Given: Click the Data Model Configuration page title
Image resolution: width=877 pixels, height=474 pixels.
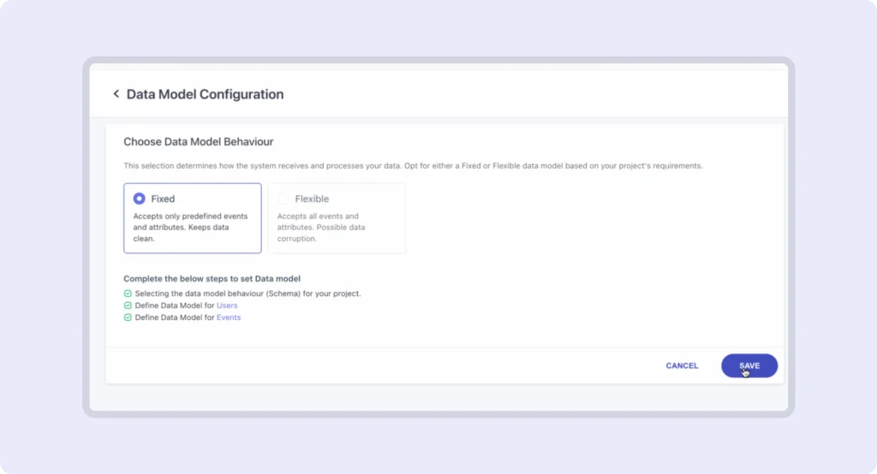Looking at the screenshot, I should [205, 94].
